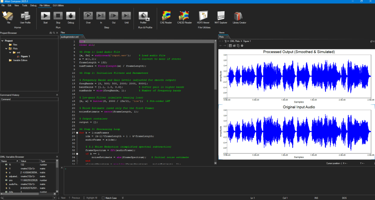Launch the MAT Explorer

[220, 16]
